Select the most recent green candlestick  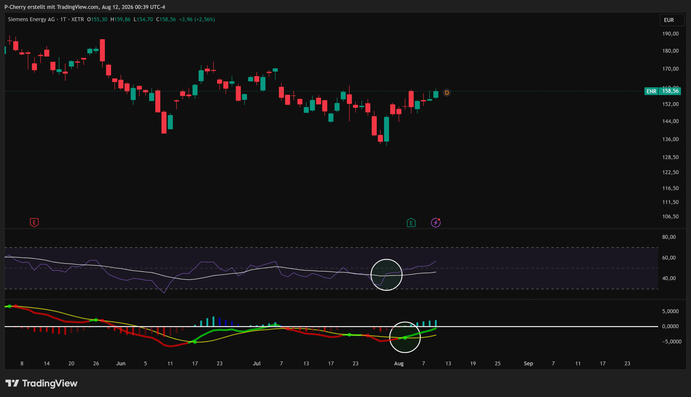coord(436,94)
